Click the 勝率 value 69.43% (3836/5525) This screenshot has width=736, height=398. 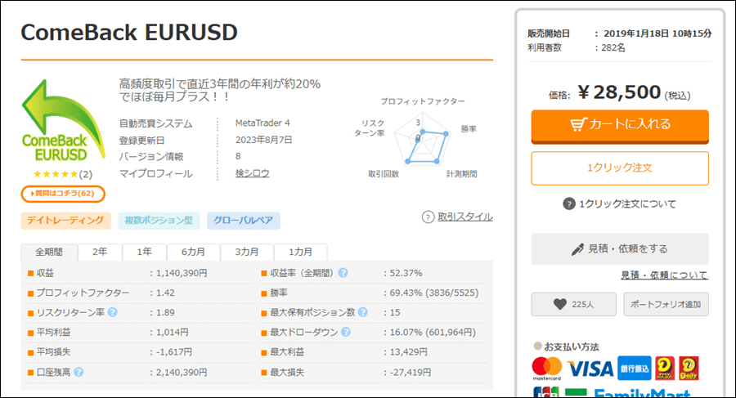pyautogui.click(x=433, y=293)
